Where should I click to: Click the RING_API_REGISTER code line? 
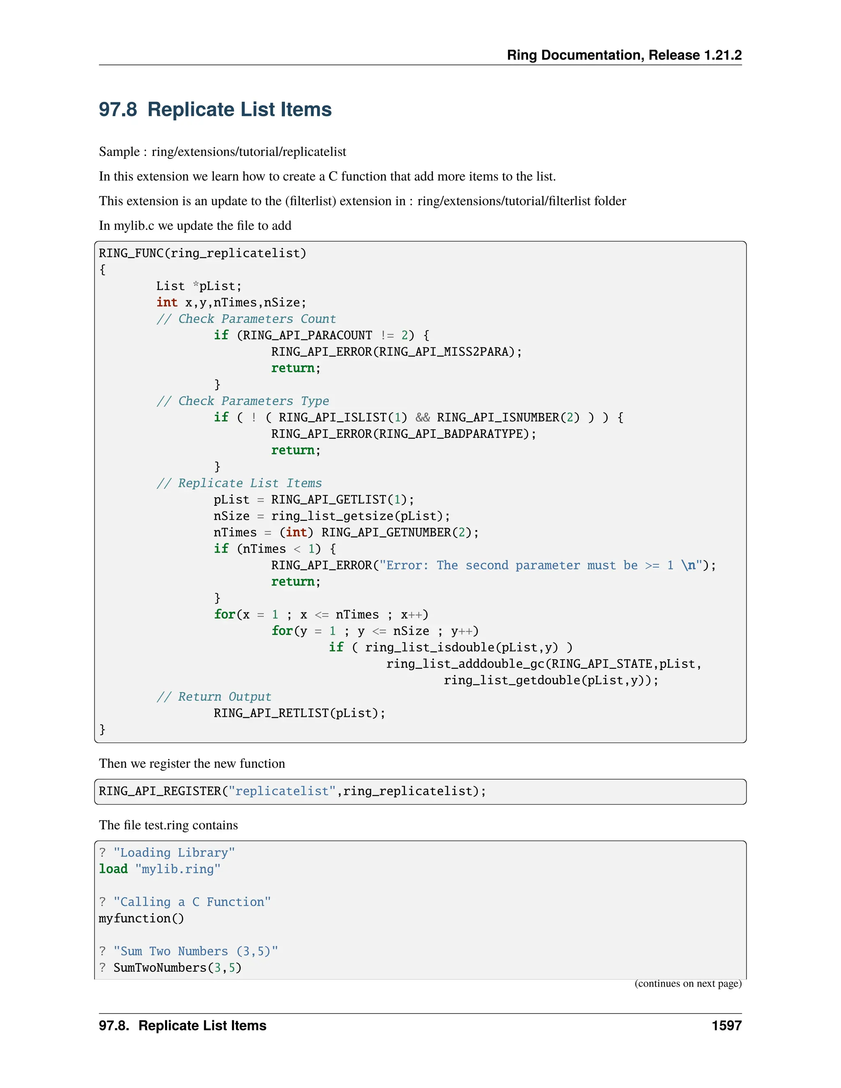(x=292, y=791)
